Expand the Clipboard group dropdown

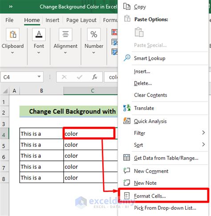(x=12, y=53)
